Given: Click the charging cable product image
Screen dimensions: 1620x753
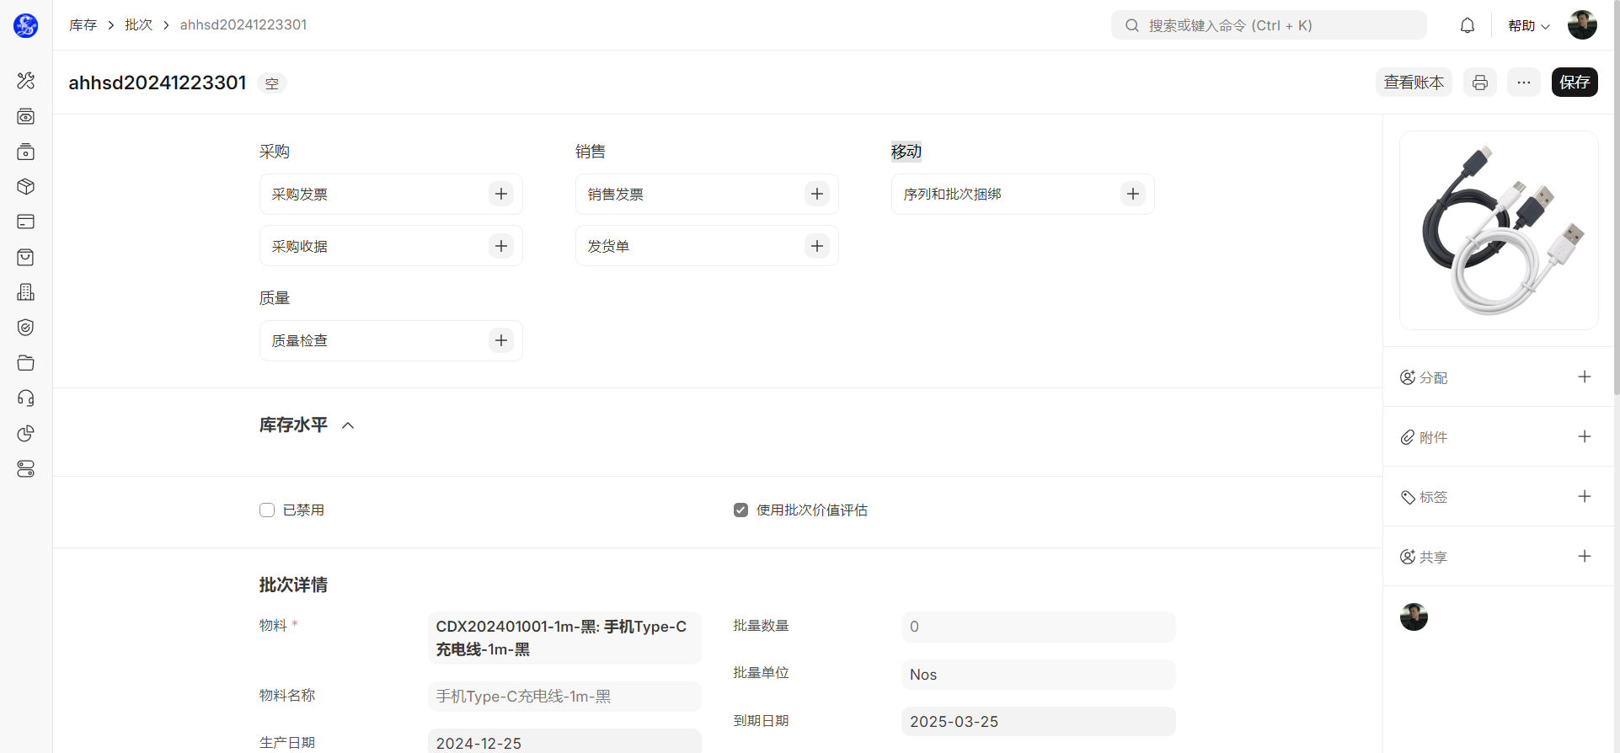Looking at the screenshot, I should click(1499, 230).
